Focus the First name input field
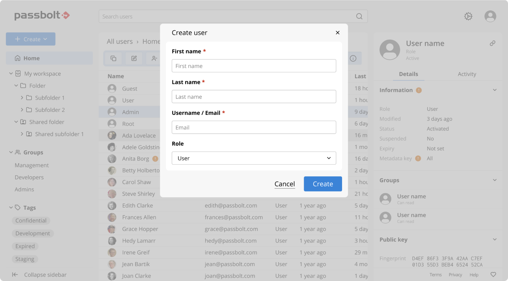508x281 pixels. coord(254,66)
